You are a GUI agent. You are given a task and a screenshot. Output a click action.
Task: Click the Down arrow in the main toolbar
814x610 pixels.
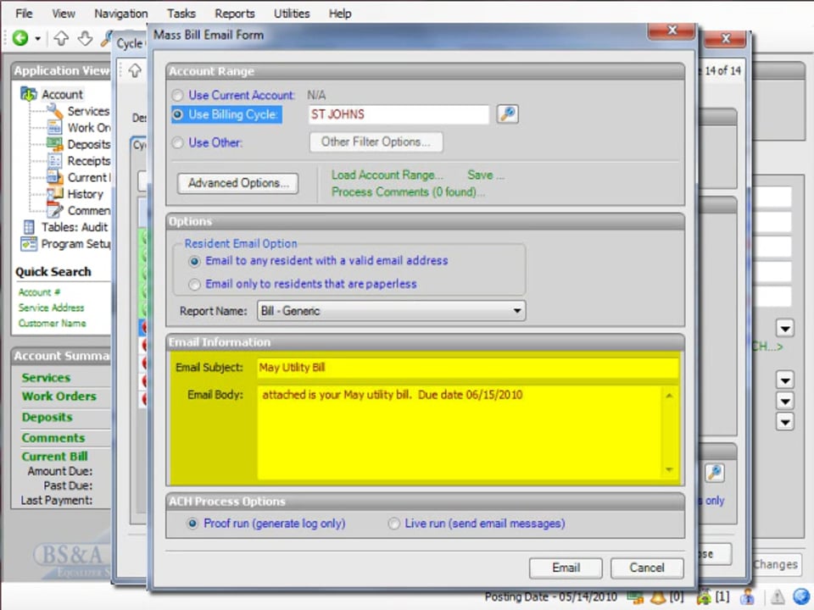click(85, 38)
